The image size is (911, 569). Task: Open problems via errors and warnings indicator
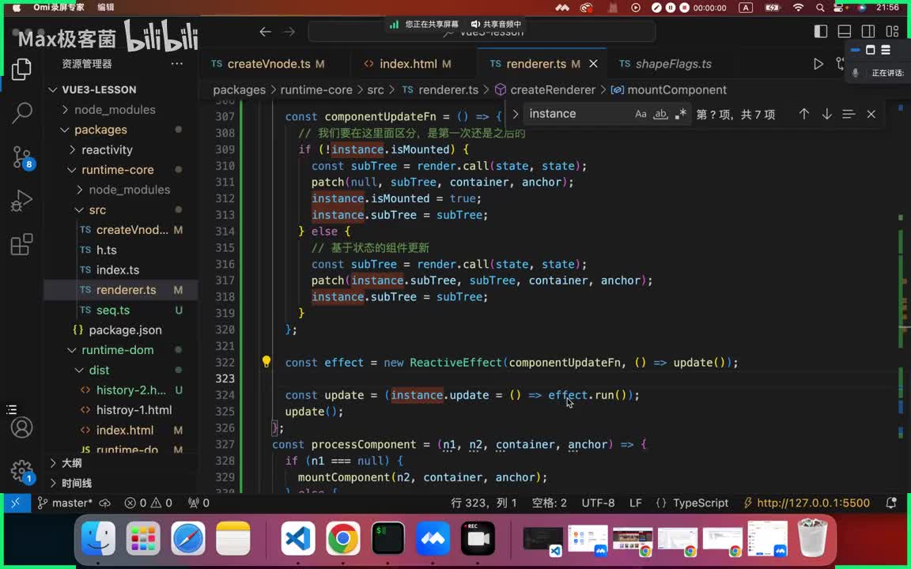click(148, 503)
